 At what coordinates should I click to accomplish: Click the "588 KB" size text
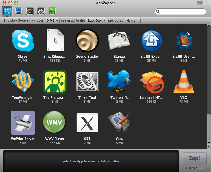(x=55, y=61)
